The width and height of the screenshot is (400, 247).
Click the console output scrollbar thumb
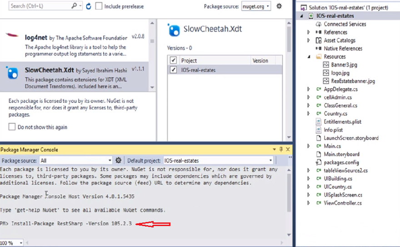289,193
